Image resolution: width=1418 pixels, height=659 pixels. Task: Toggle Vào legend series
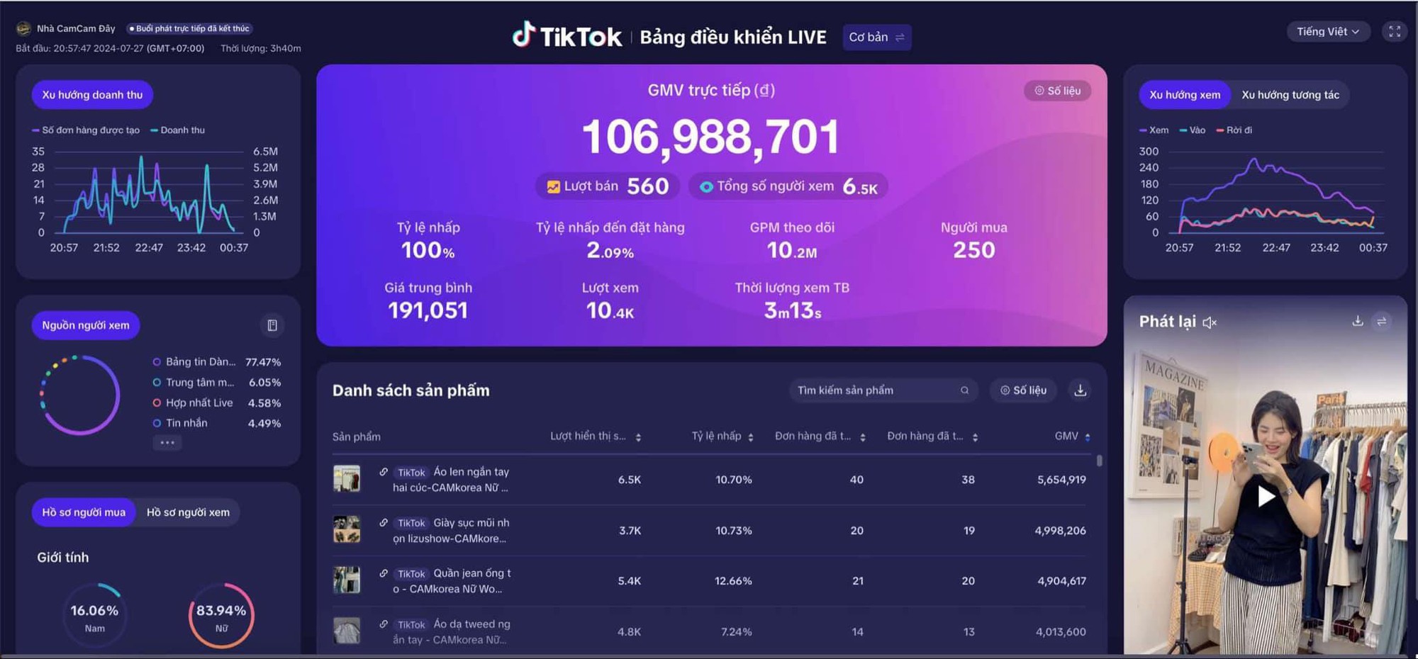point(1193,130)
